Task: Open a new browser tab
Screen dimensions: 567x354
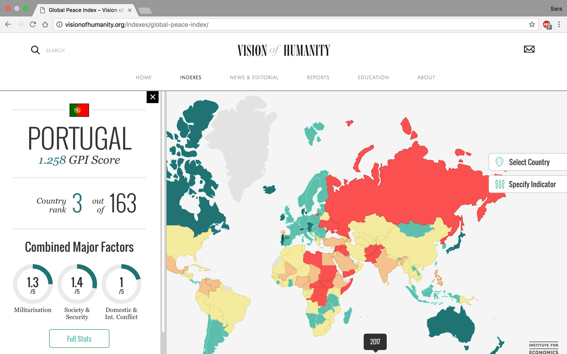Action: (x=144, y=11)
